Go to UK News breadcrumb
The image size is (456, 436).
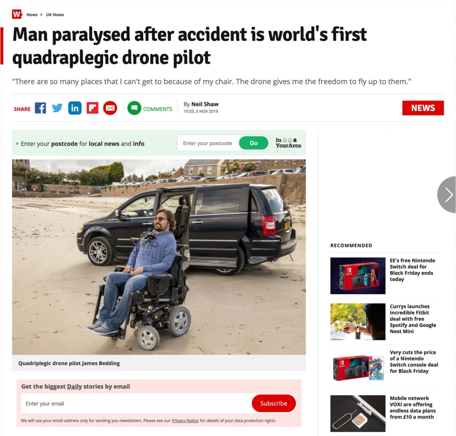tap(55, 15)
